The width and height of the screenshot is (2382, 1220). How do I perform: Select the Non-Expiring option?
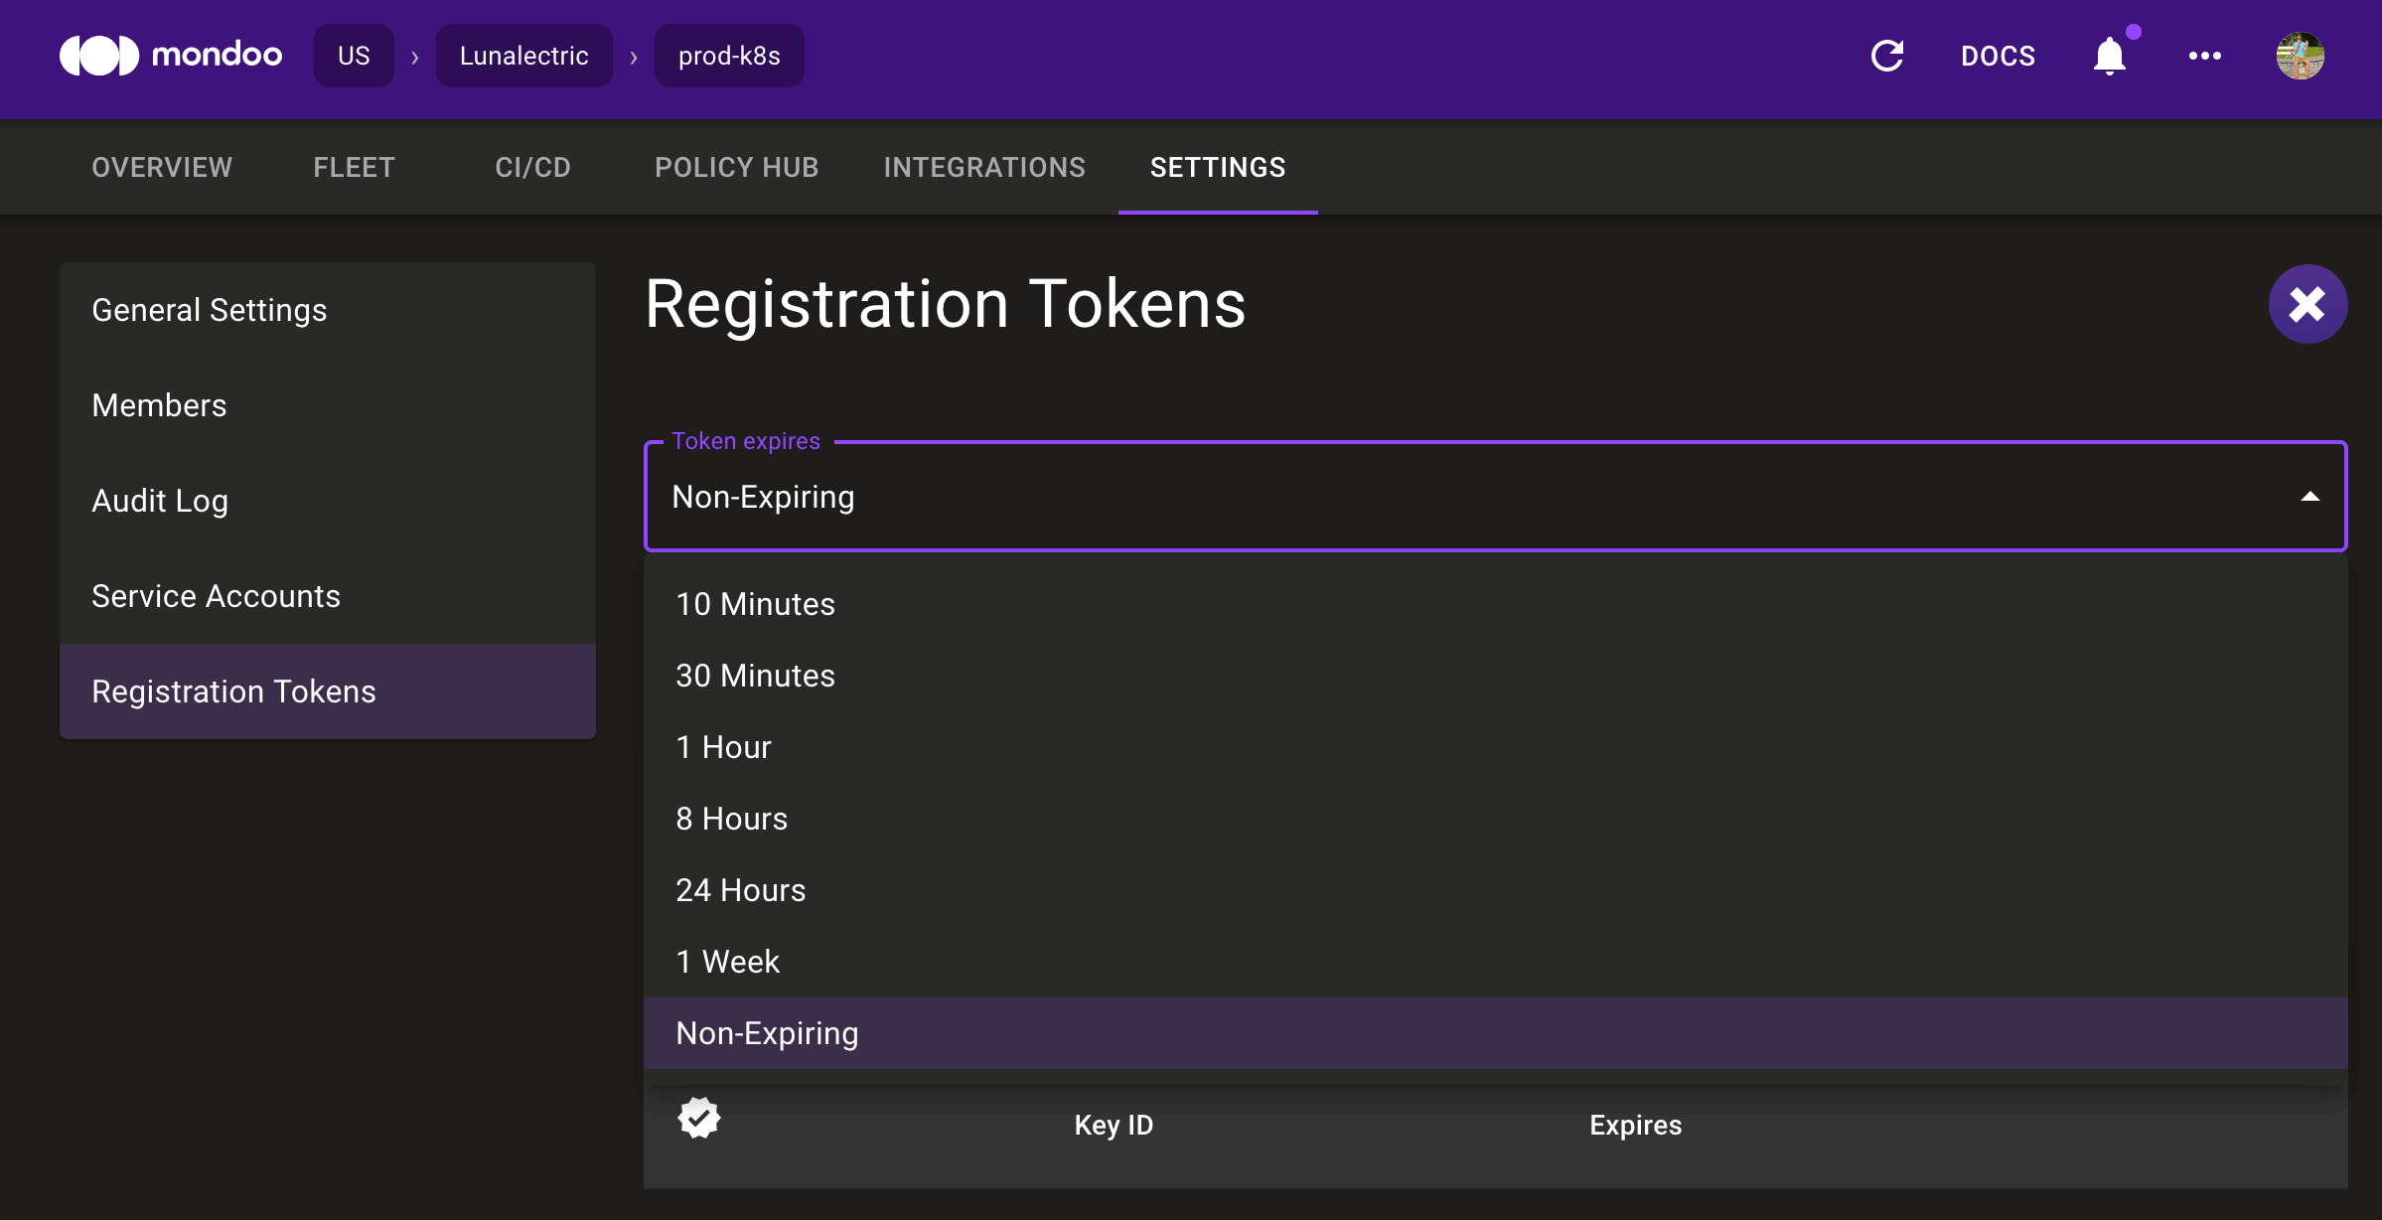click(766, 1033)
